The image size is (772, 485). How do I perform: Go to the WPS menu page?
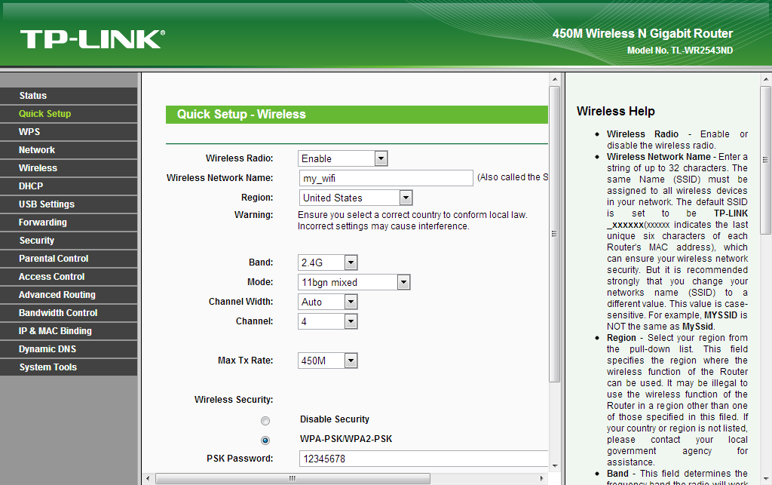coord(29,132)
